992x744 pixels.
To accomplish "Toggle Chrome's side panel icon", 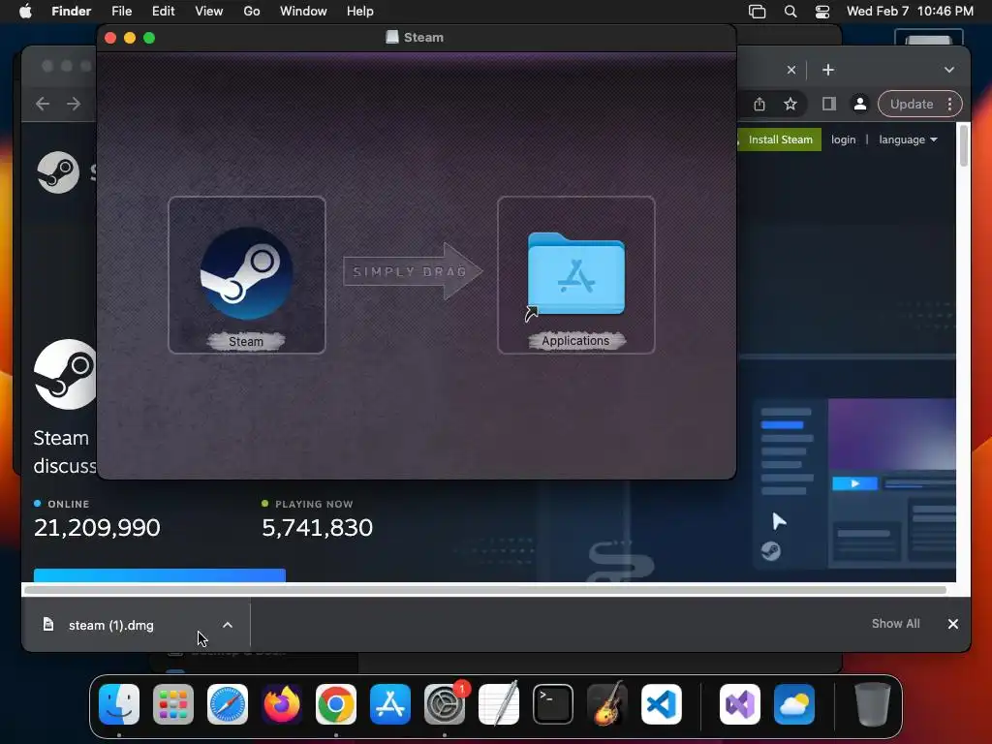I will click(829, 104).
